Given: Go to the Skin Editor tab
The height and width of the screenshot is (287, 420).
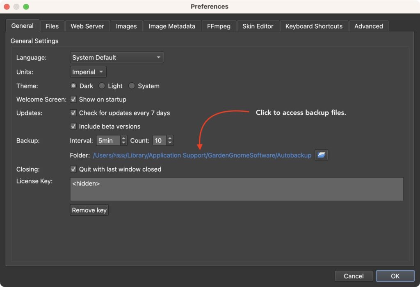Looking at the screenshot, I should [258, 26].
